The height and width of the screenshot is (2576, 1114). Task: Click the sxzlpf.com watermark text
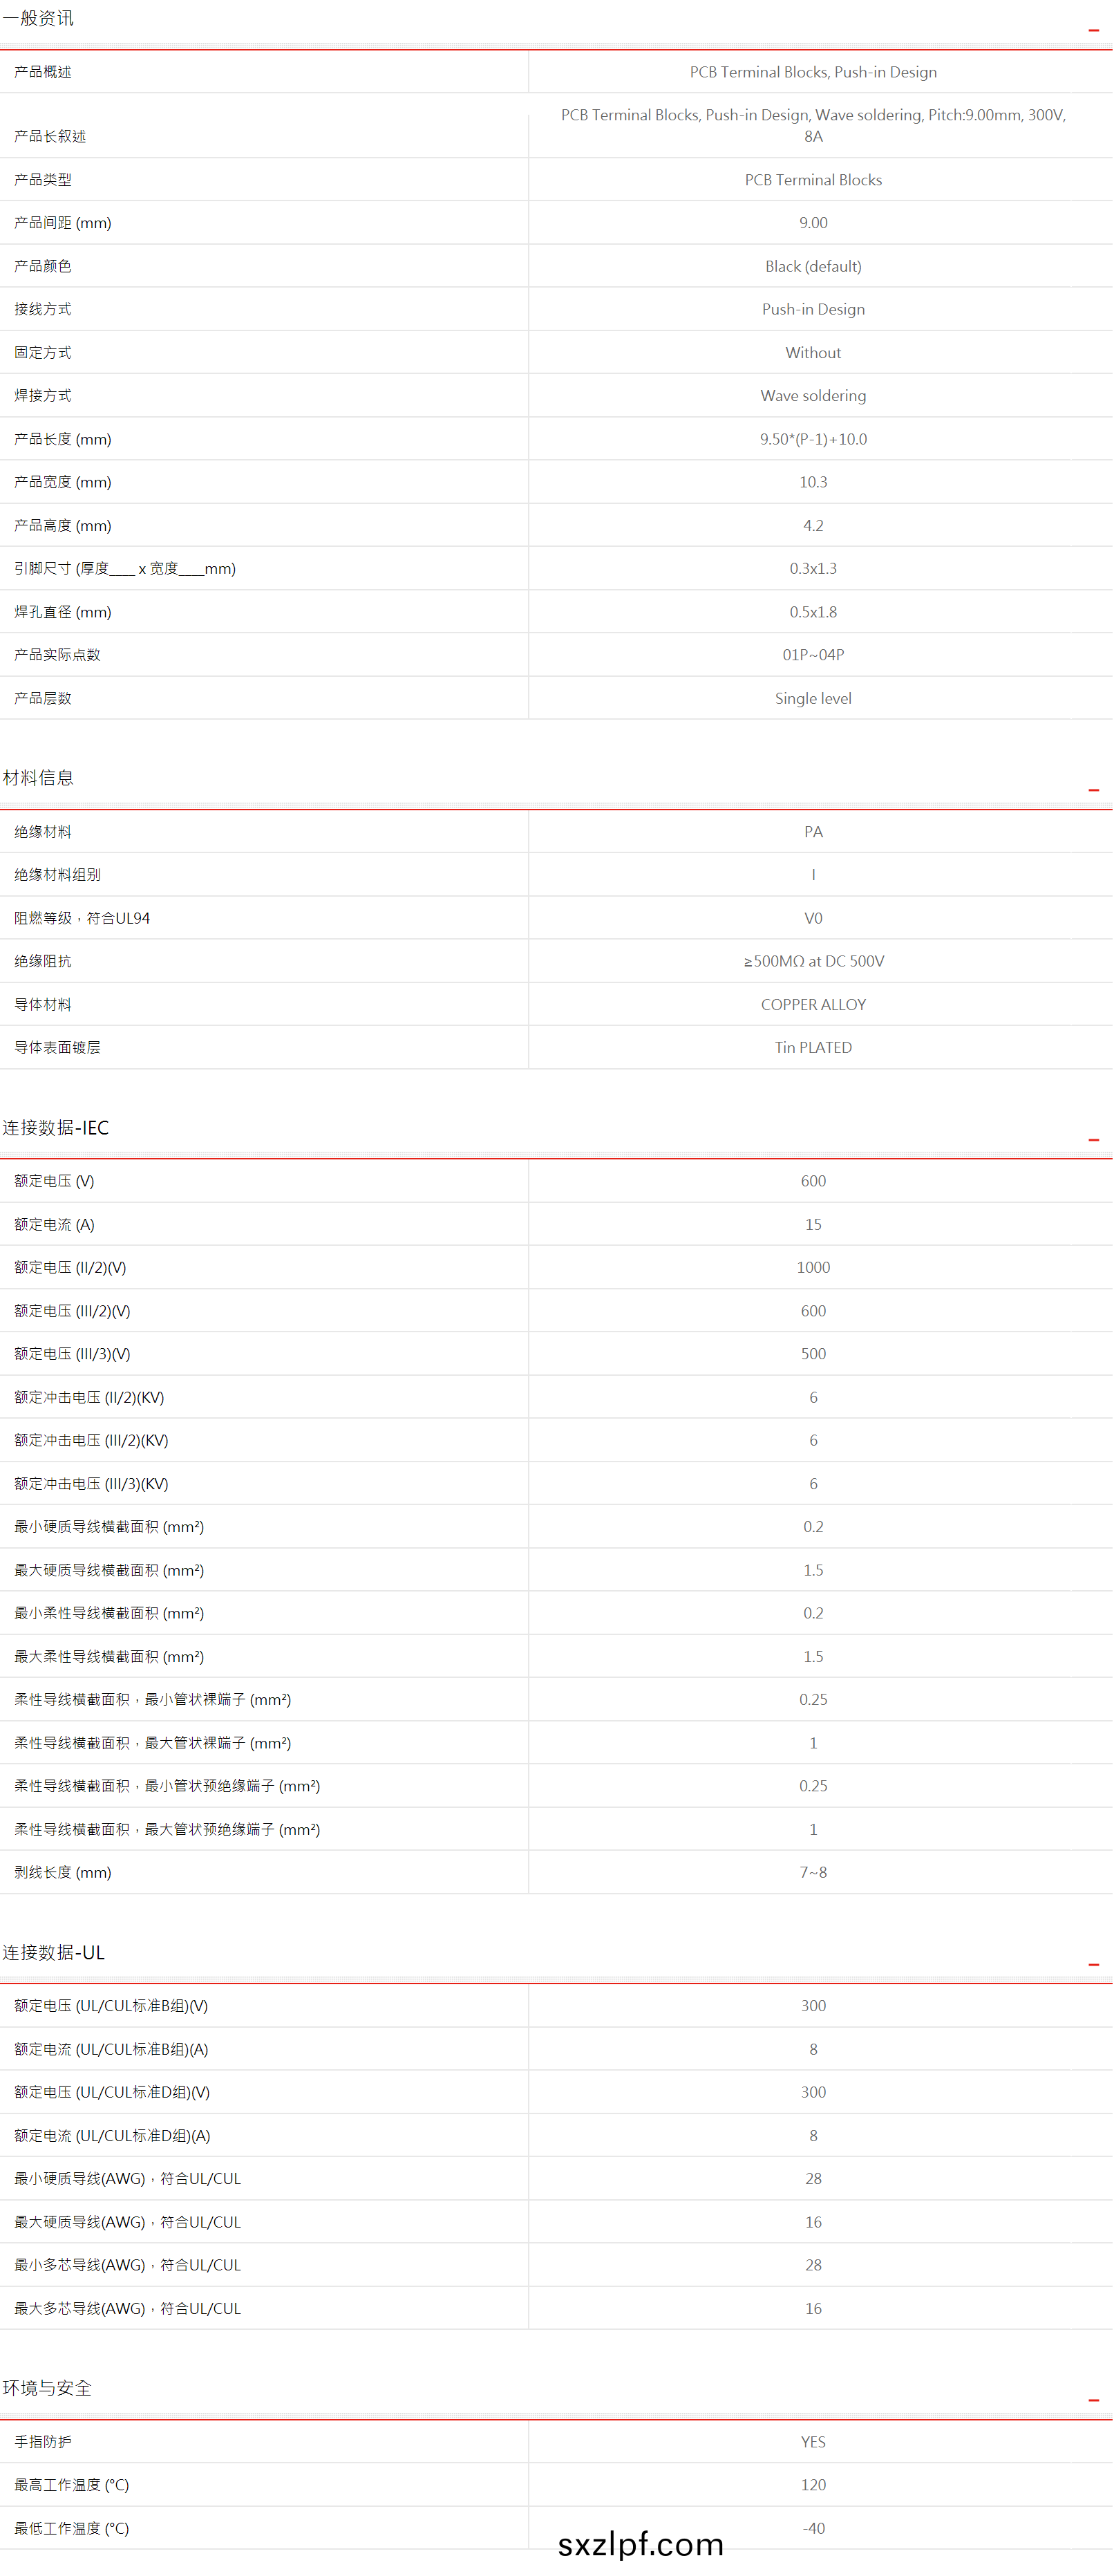[x=640, y=2543]
